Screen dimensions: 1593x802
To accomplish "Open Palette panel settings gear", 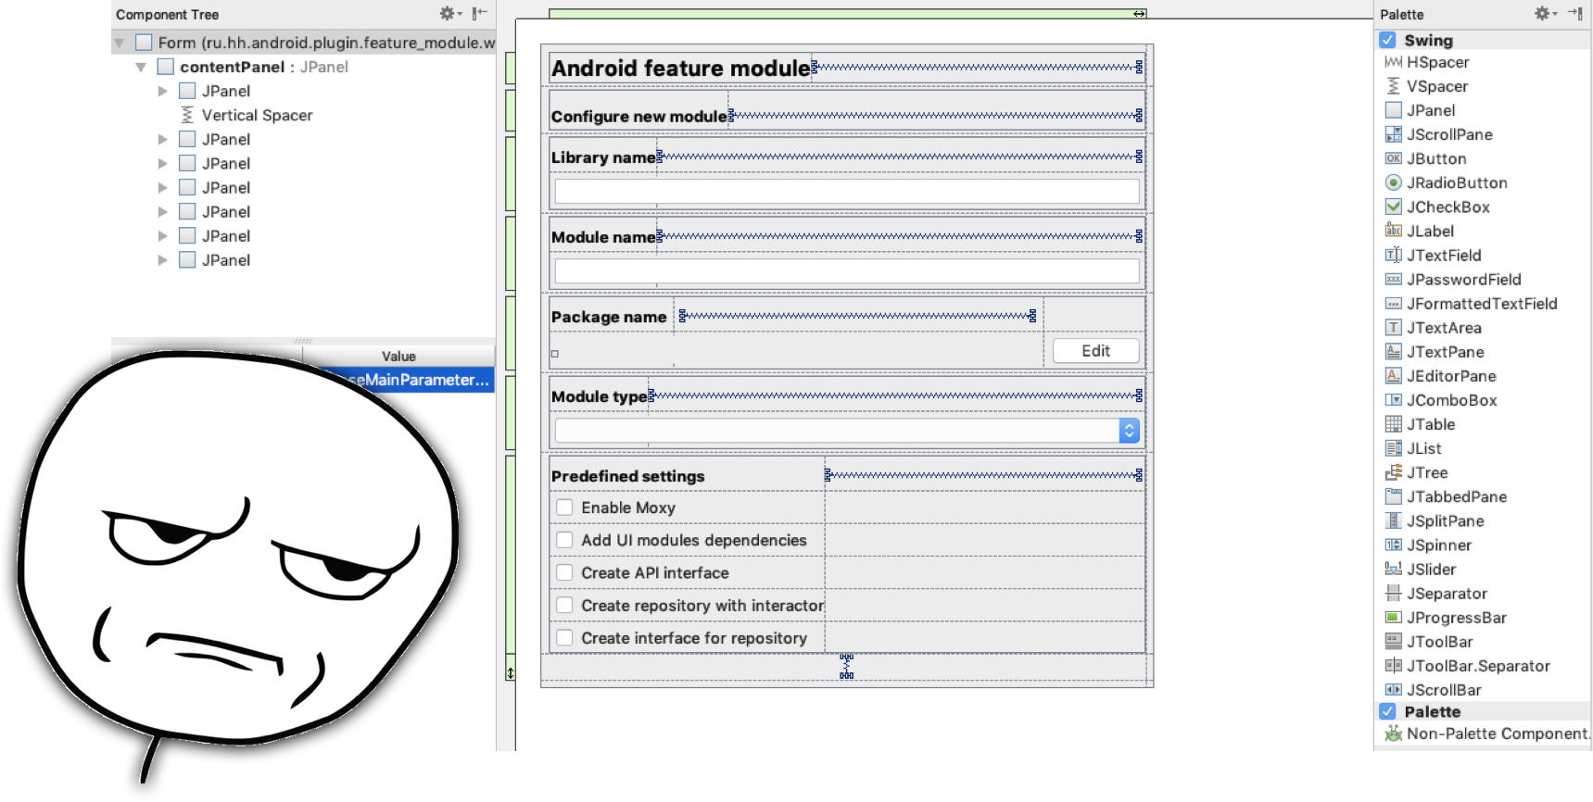I will pyautogui.click(x=1543, y=14).
